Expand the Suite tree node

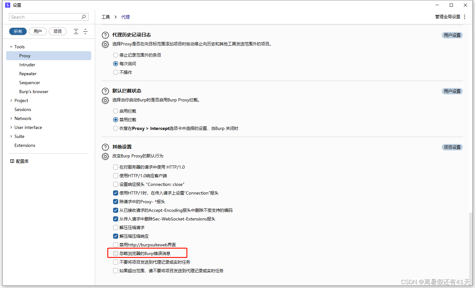tap(11, 136)
